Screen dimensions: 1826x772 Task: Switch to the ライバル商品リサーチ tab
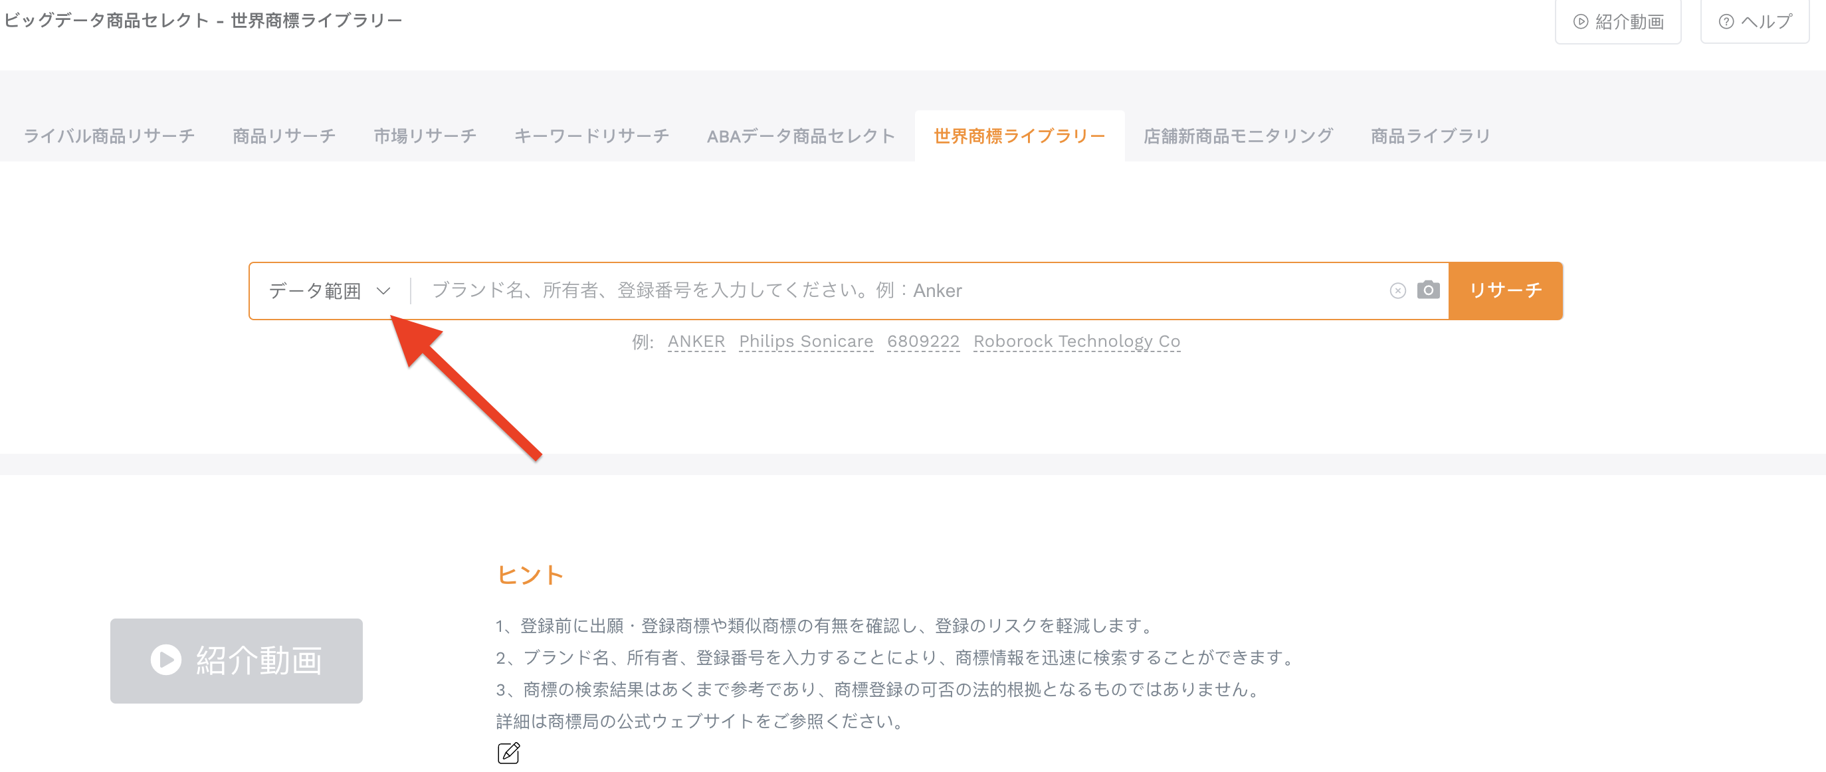tap(109, 136)
